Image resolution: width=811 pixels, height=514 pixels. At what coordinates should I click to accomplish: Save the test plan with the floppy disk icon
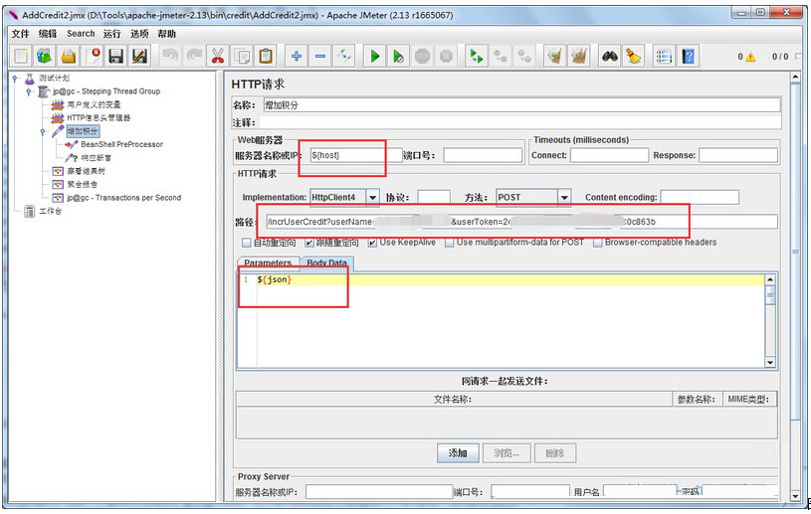coord(115,56)
